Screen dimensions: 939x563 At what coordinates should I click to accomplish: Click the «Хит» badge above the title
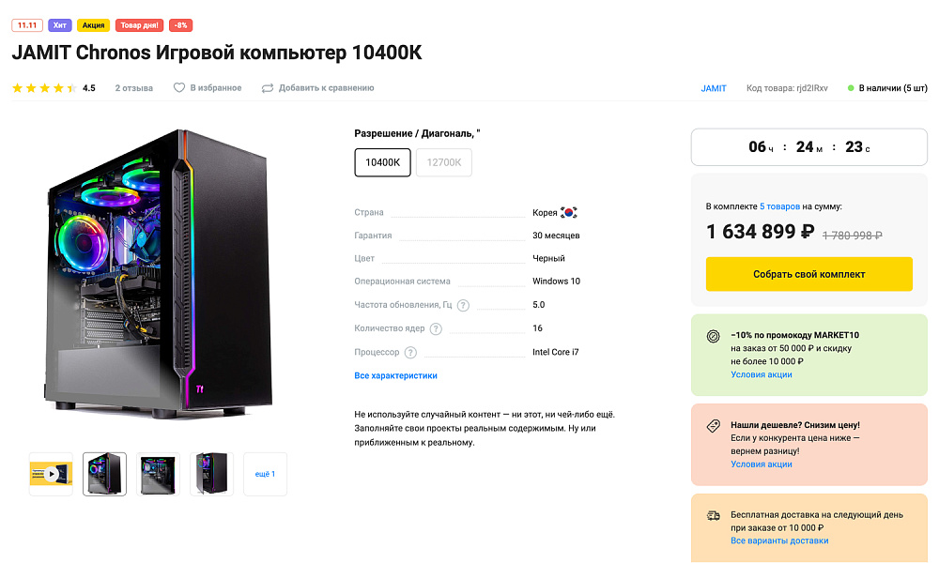coord(58,25)
